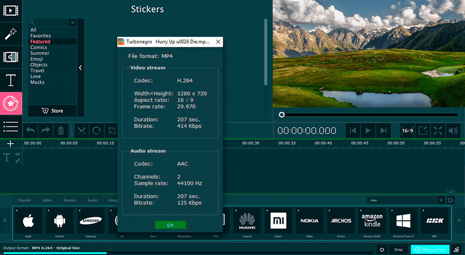Show more device presets with right arrows
This screenshot has height=255, width=465.
(x=459, y=220)
